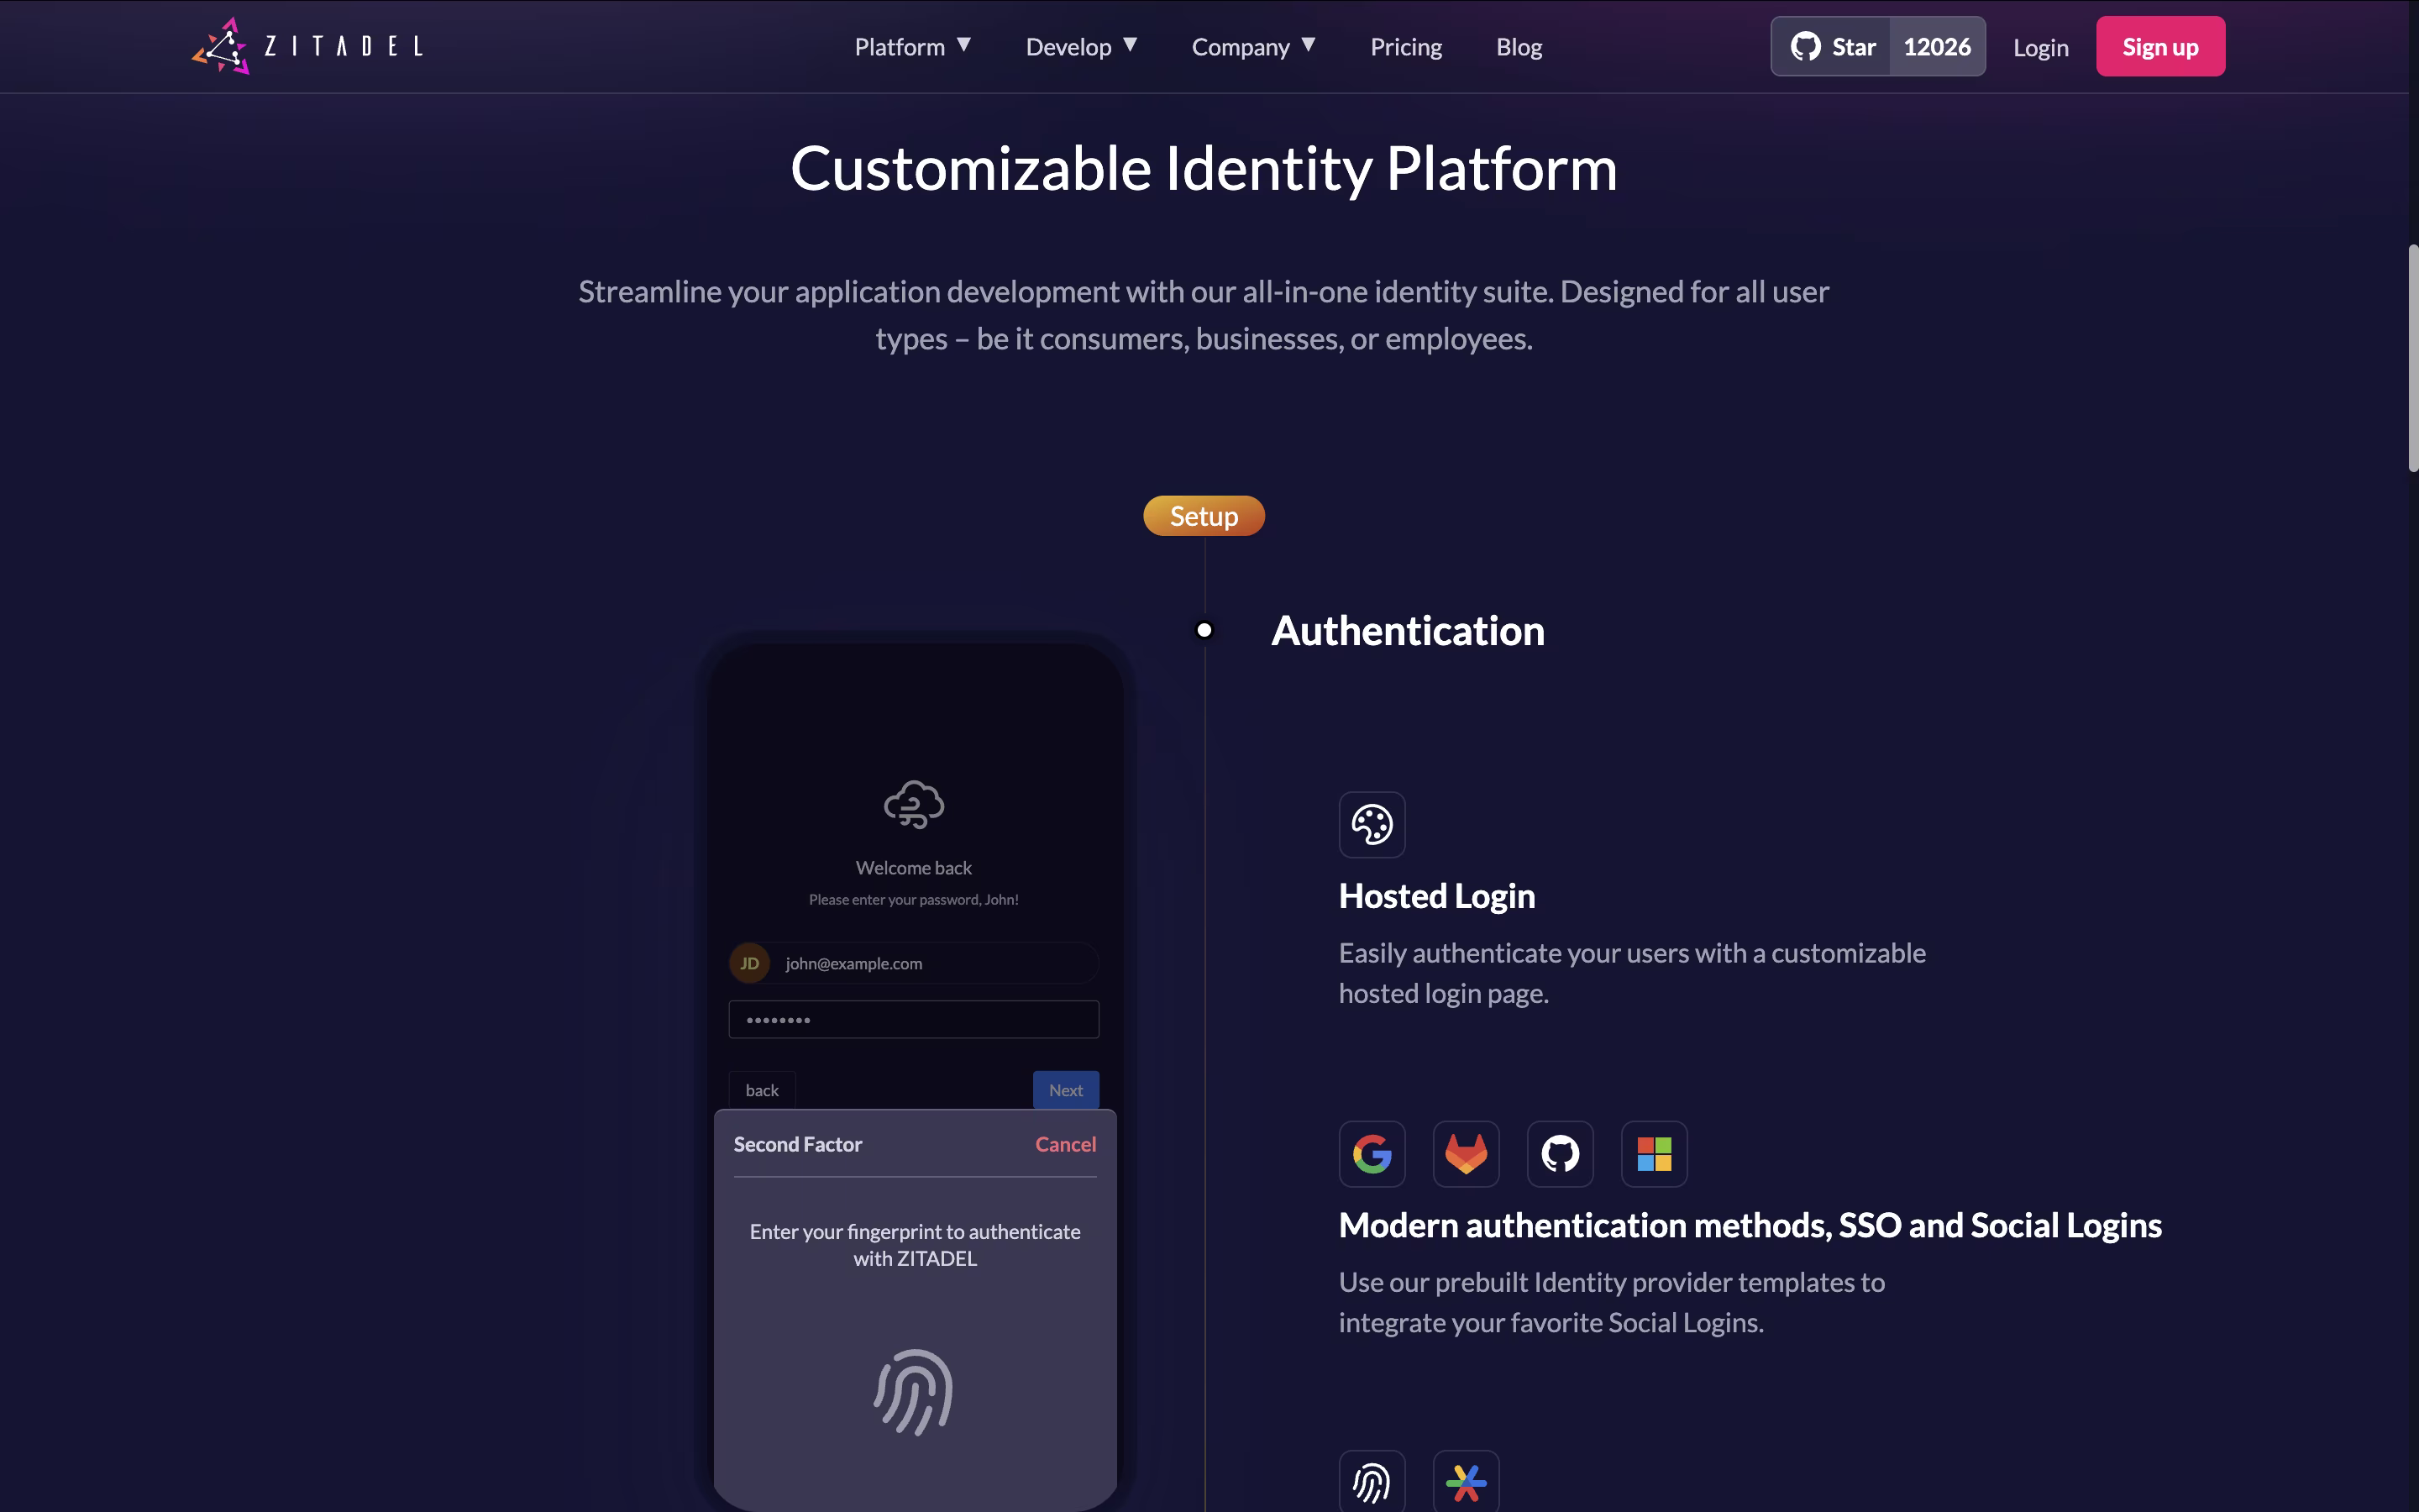Expand the Company dropdown menu

click(x=1253, y=47)
